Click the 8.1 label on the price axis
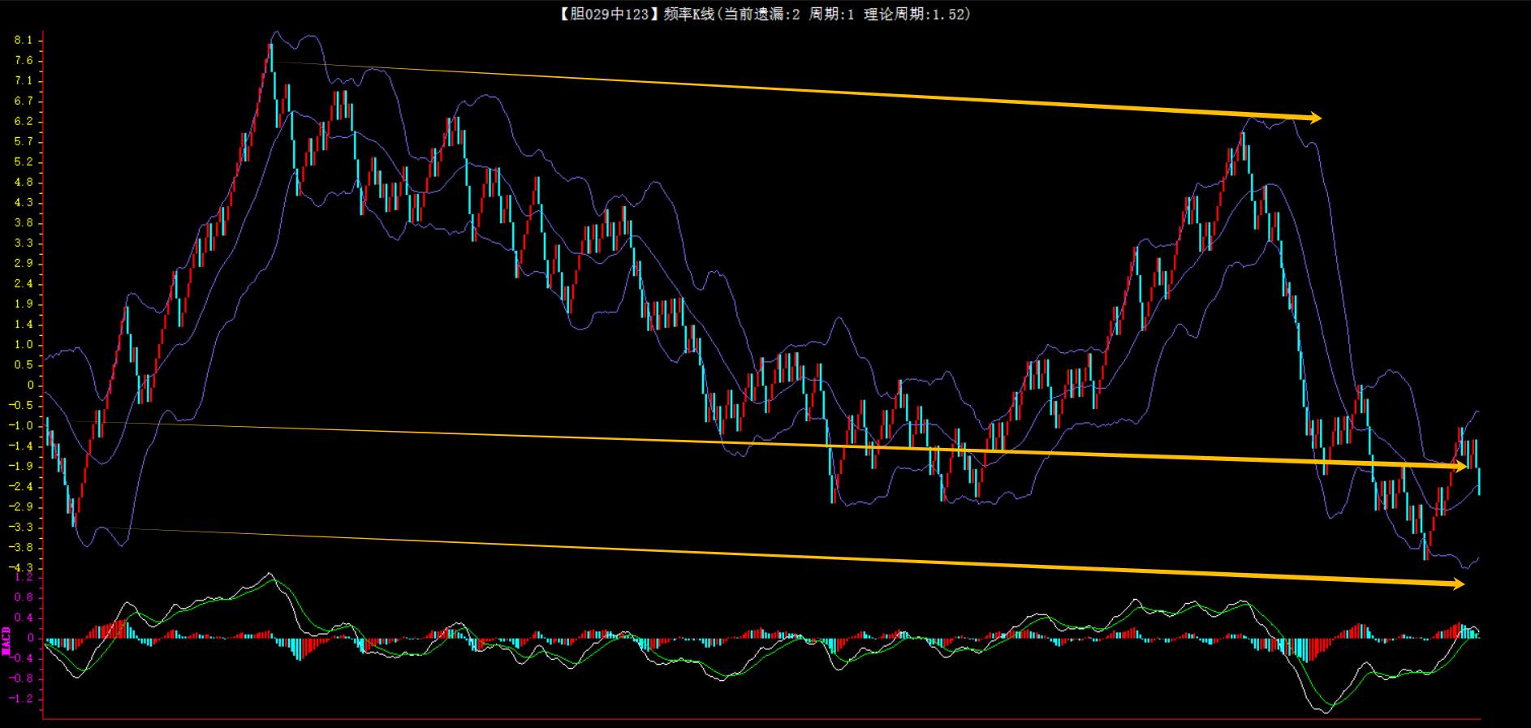Screen dimensions: 1531x728 (24, 40)
